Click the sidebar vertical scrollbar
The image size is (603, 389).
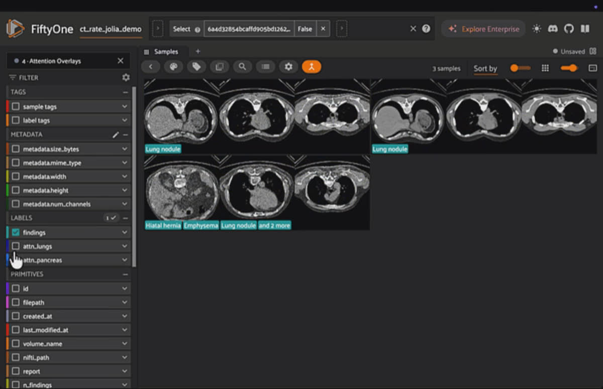[134, 176]
